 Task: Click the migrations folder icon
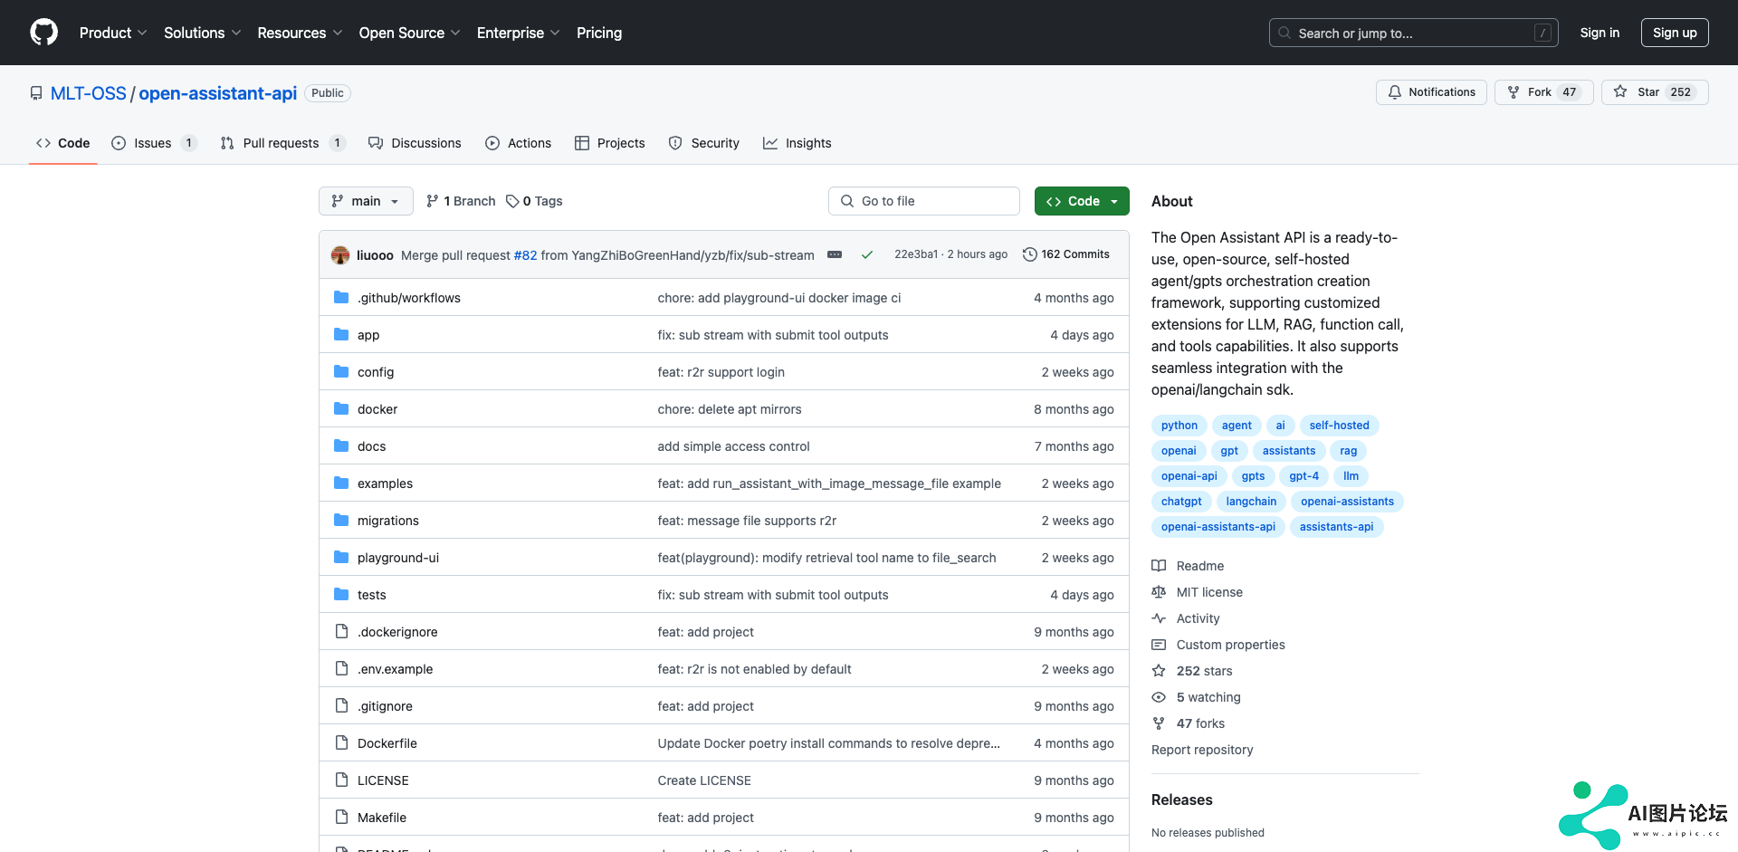341,521
